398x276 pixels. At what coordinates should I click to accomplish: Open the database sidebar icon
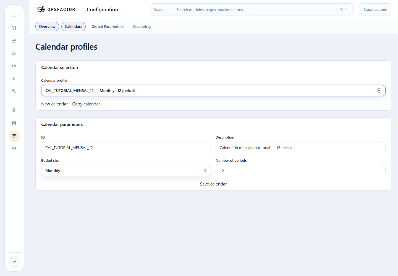tap(14, 123)
